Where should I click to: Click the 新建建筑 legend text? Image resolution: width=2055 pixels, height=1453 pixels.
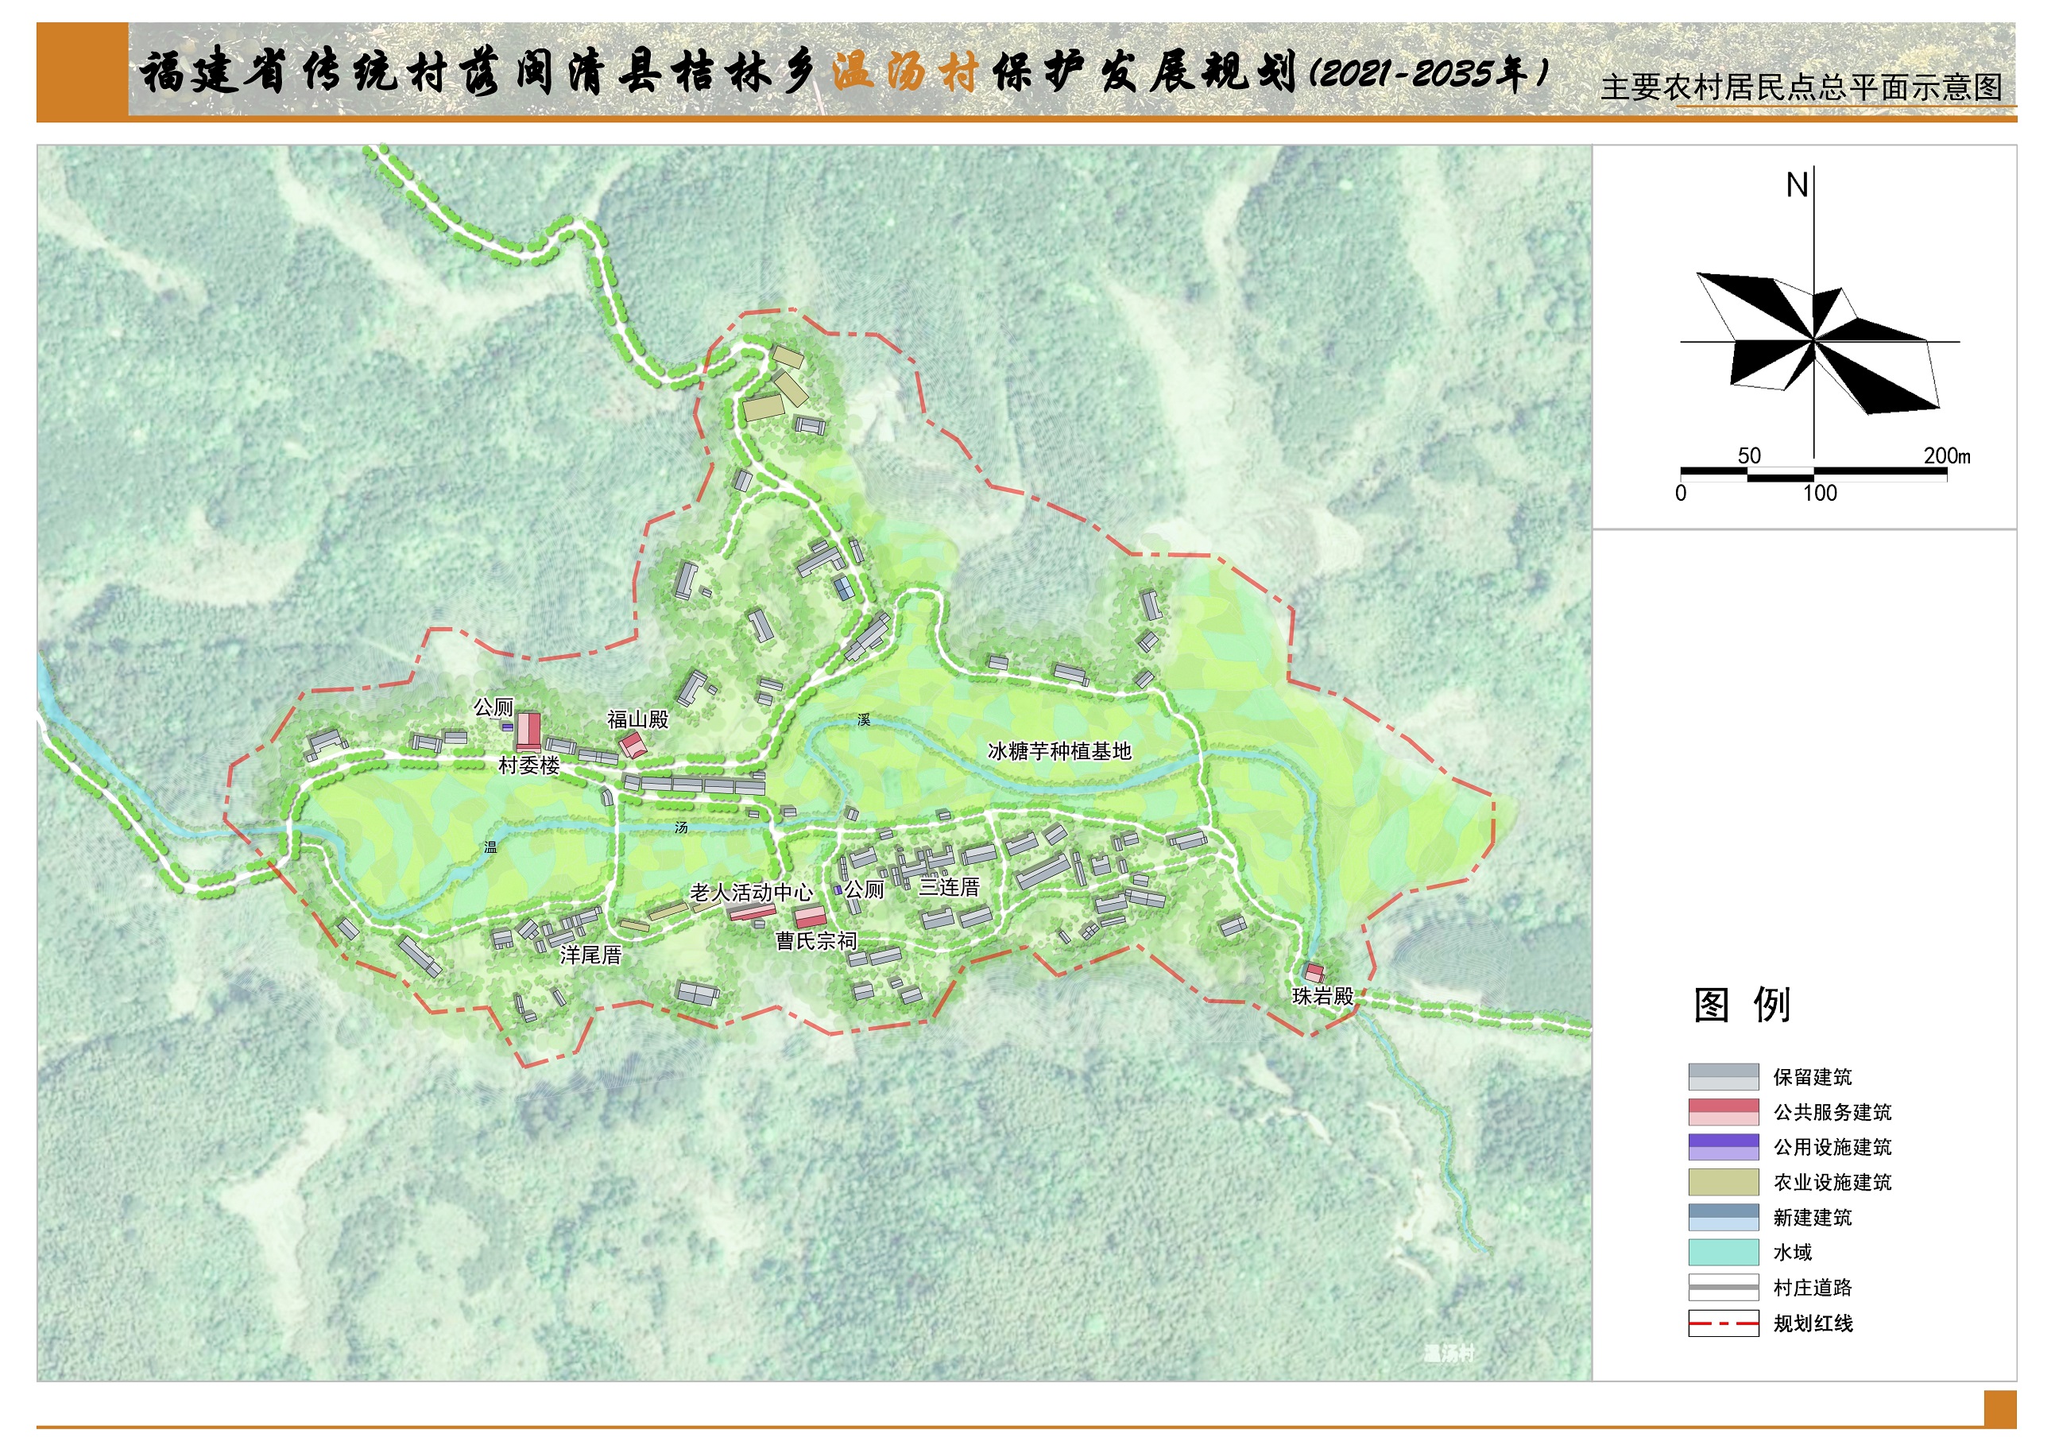[1813, 1218]
